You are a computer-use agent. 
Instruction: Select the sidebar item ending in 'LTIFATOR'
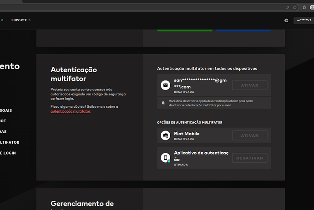click(x=9, y=142)
